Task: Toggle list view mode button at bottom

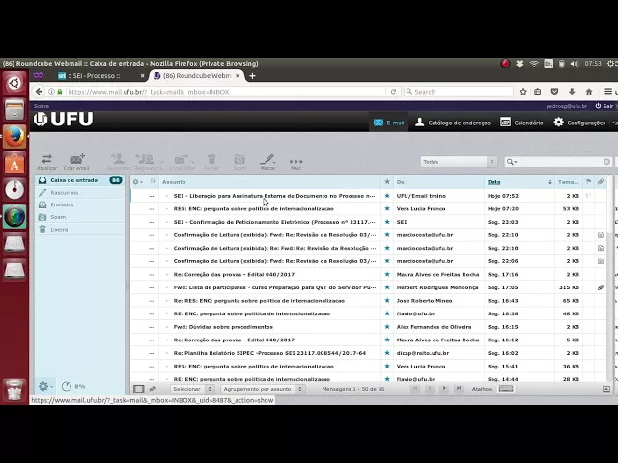Action: coord(138,389)
